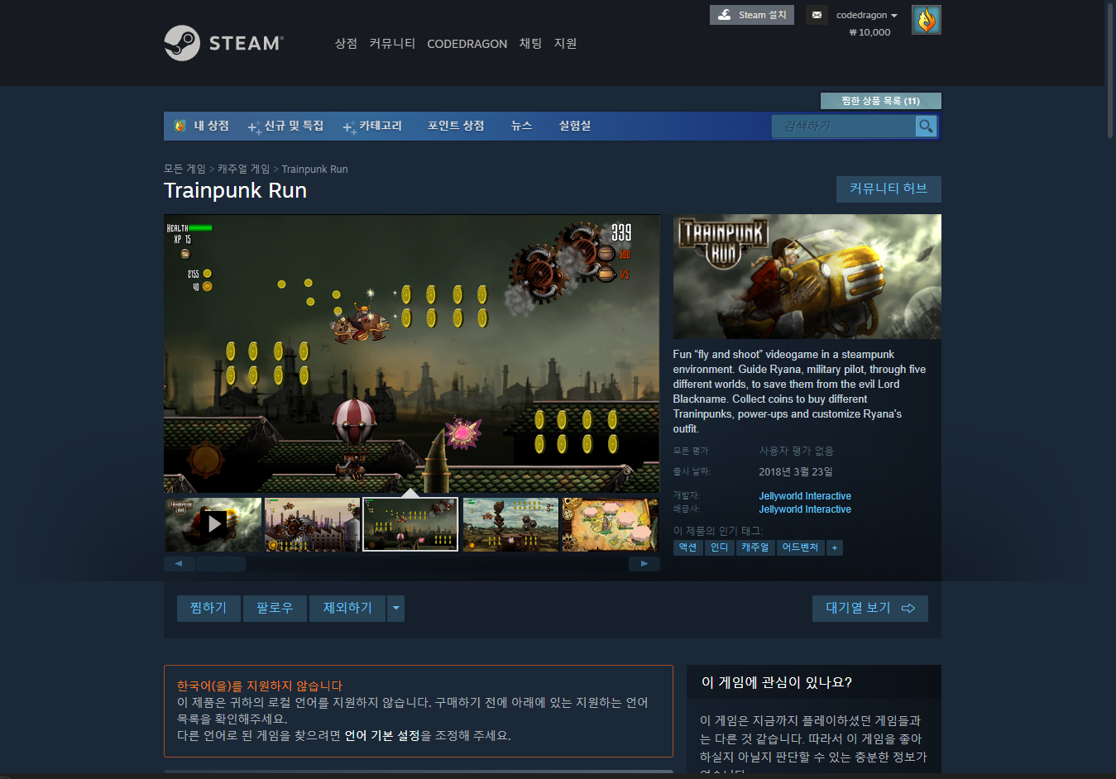Select the factory screenshot thumbnail
This screenshot has height=779, width=1116.
313,524
